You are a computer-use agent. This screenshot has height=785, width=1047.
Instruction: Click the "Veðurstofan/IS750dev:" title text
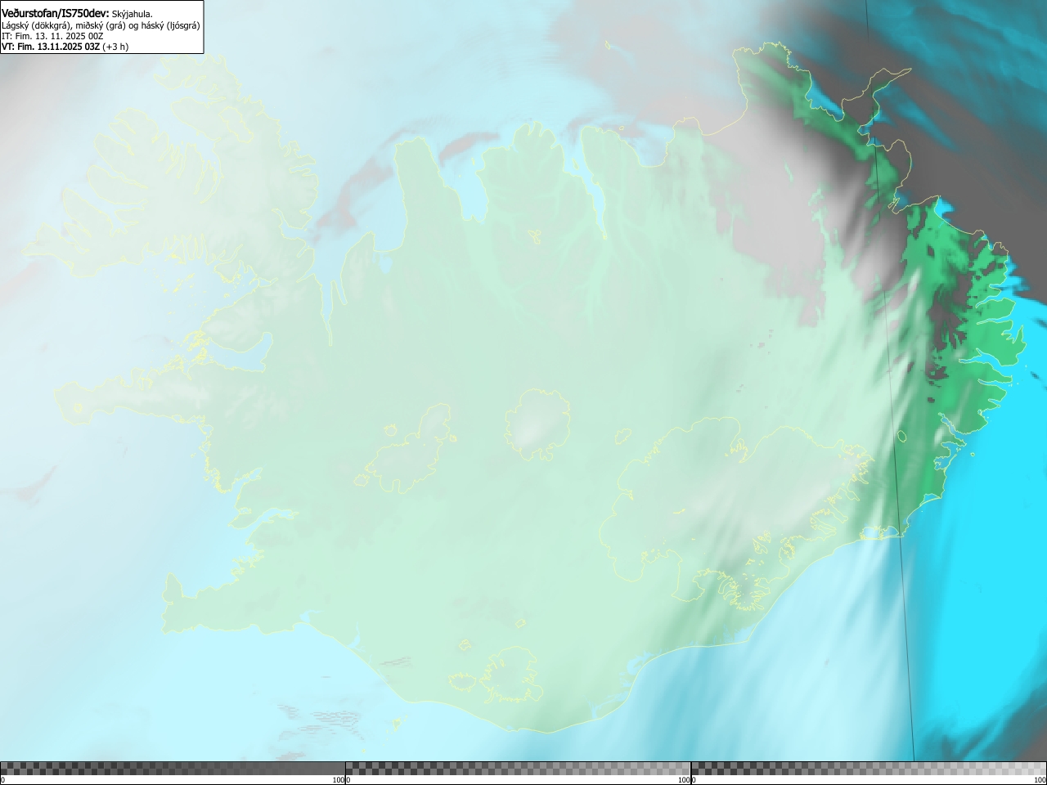(x=56, y=13)
